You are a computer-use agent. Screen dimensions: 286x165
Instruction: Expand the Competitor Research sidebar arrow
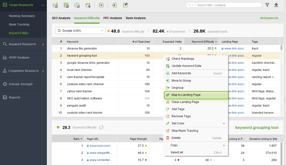[x=43, y=71]
